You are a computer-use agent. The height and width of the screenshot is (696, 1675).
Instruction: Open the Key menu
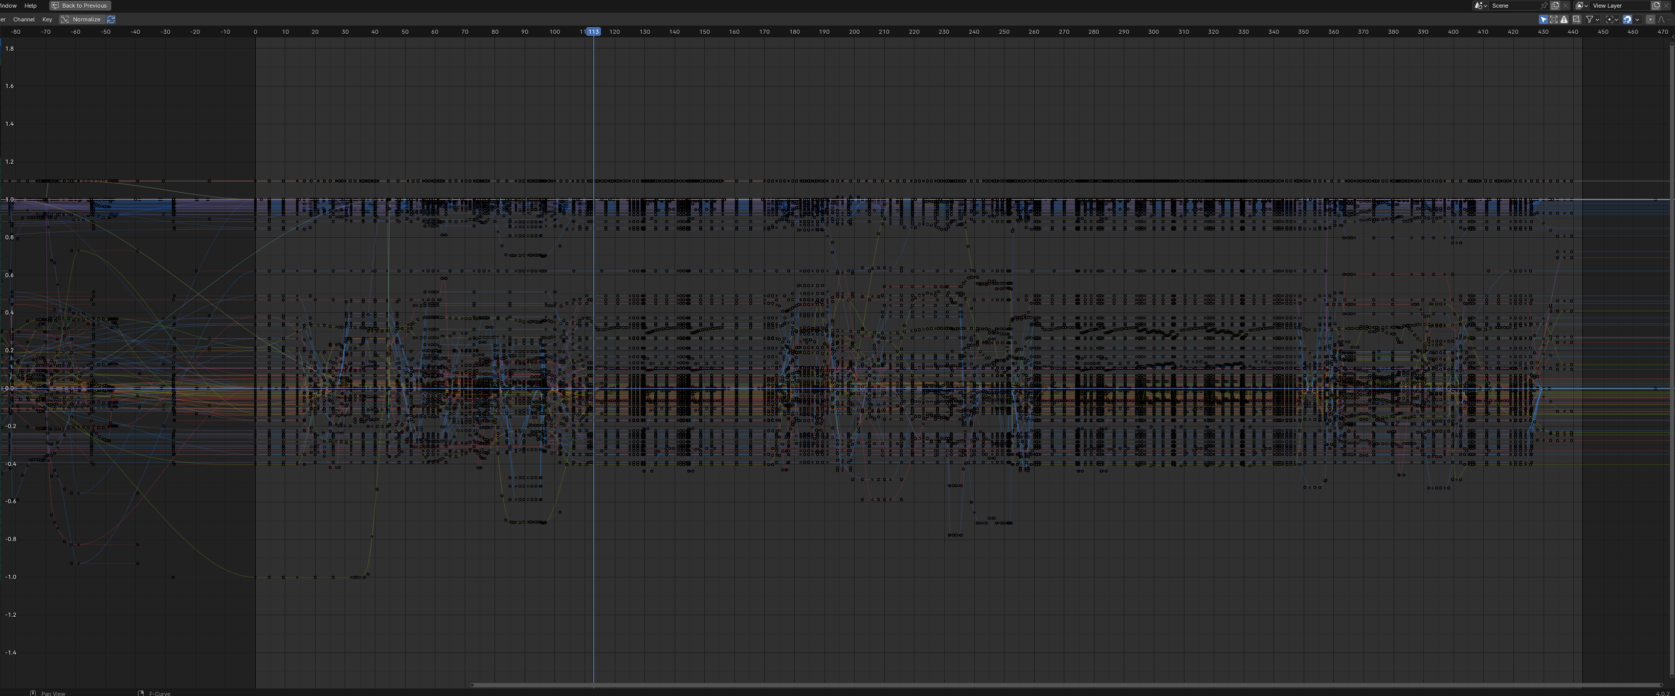(x=47, y=19)
